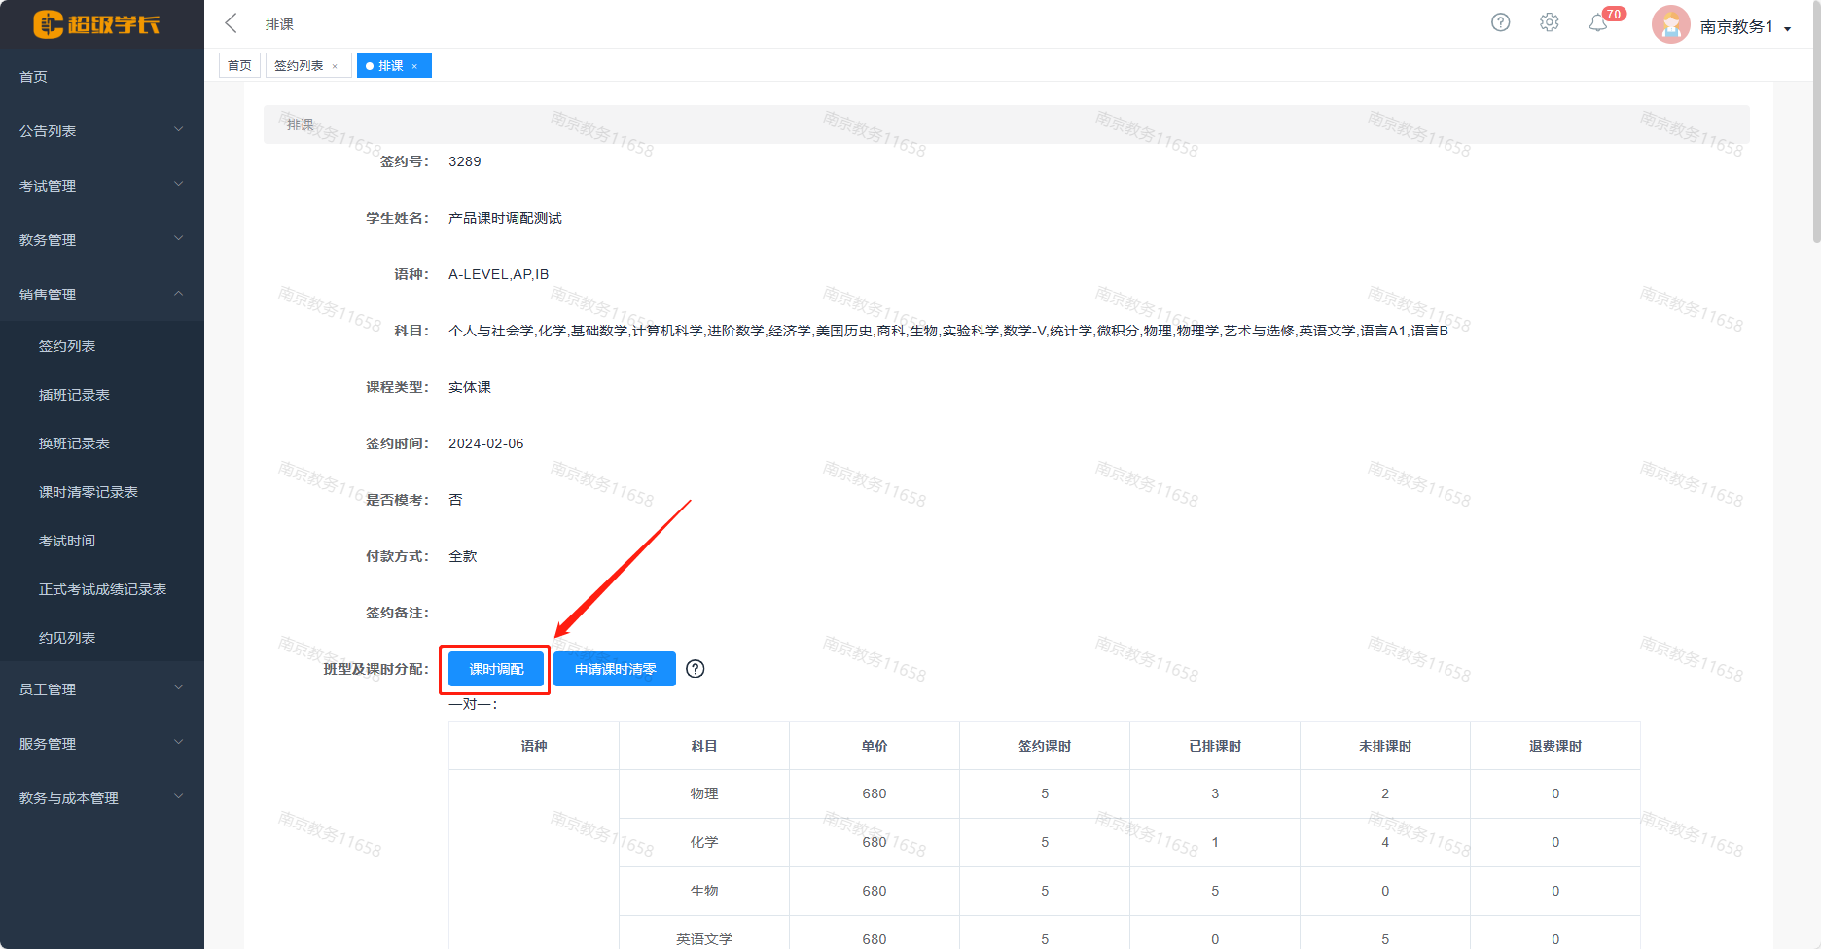Open the 南京教务1 account dropdown
Viewport: 1821px width, 949px height.
pos(1745,27)
